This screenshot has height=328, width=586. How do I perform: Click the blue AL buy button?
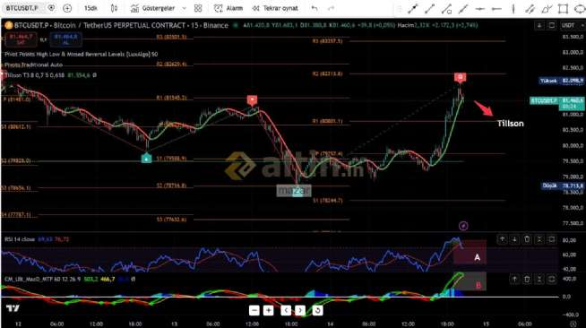coord(65,39)
